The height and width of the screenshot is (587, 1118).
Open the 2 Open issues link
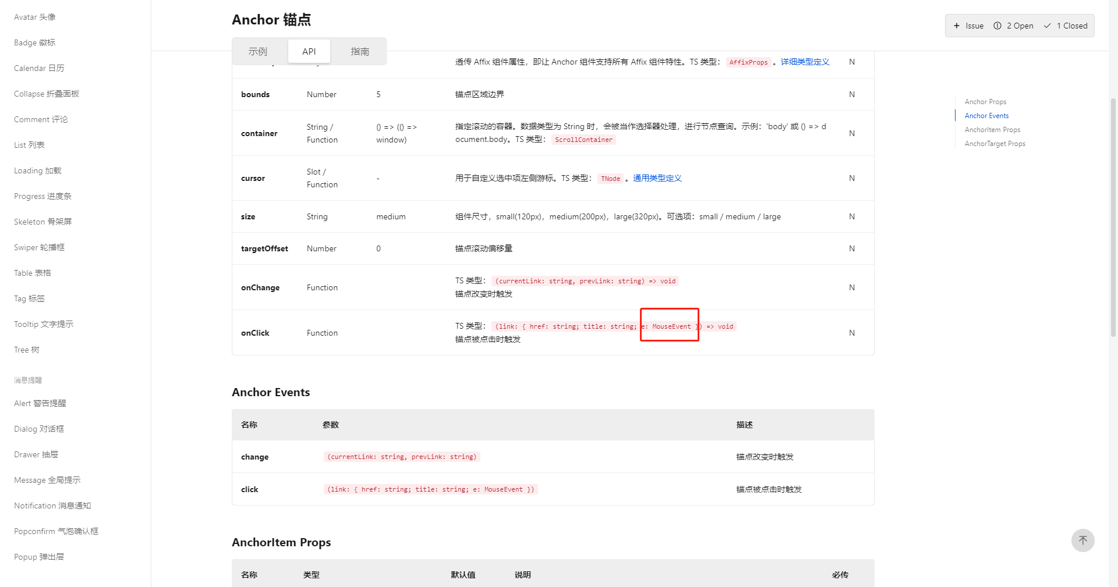pos(1014,26)
